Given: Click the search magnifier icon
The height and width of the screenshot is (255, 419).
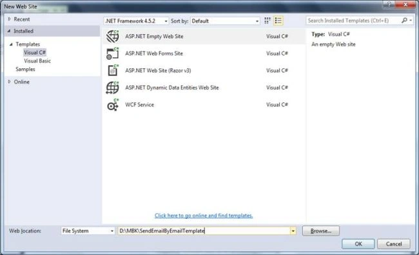Looking at the screenshot, I should 404,21.
